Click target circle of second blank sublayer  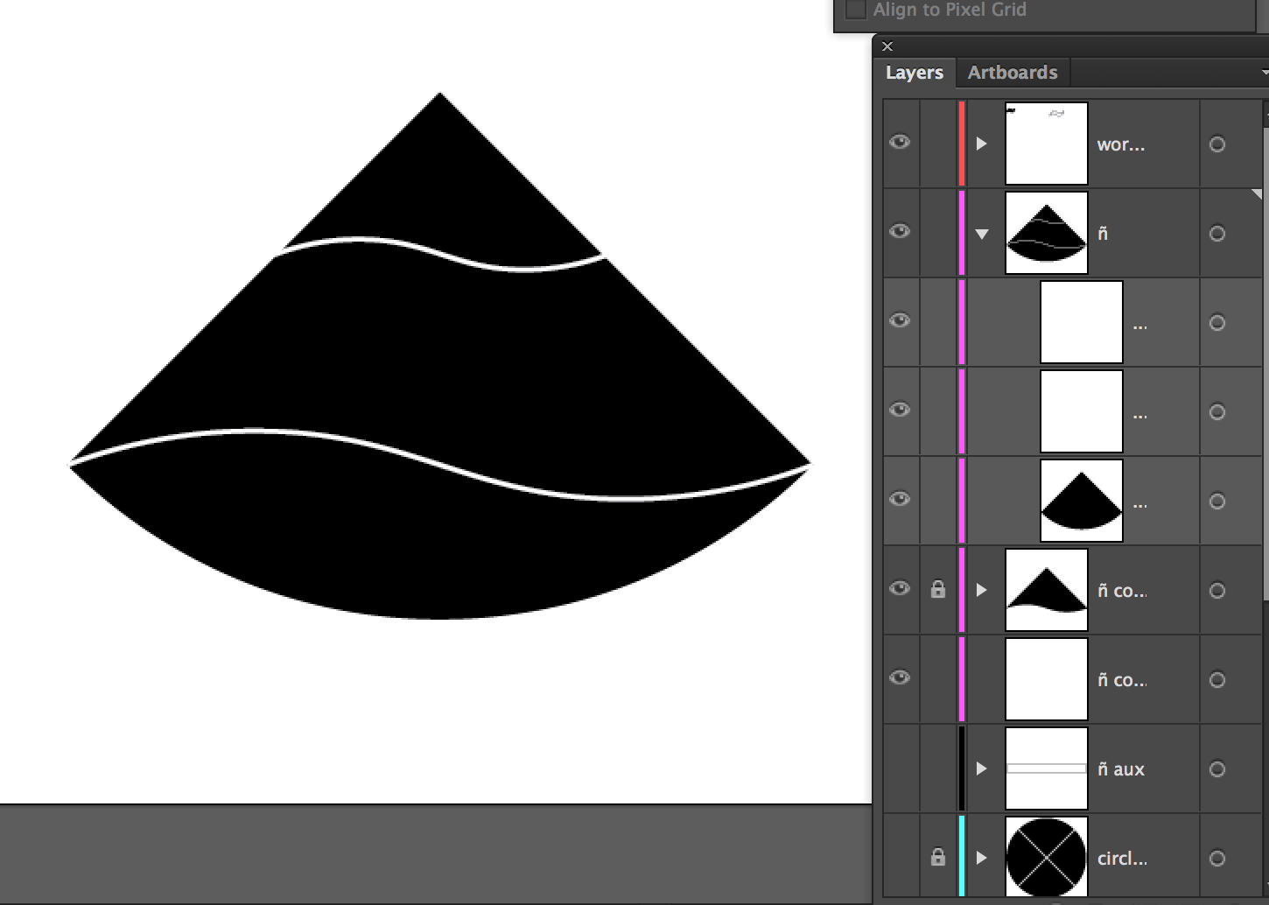tap(1217, 412)
